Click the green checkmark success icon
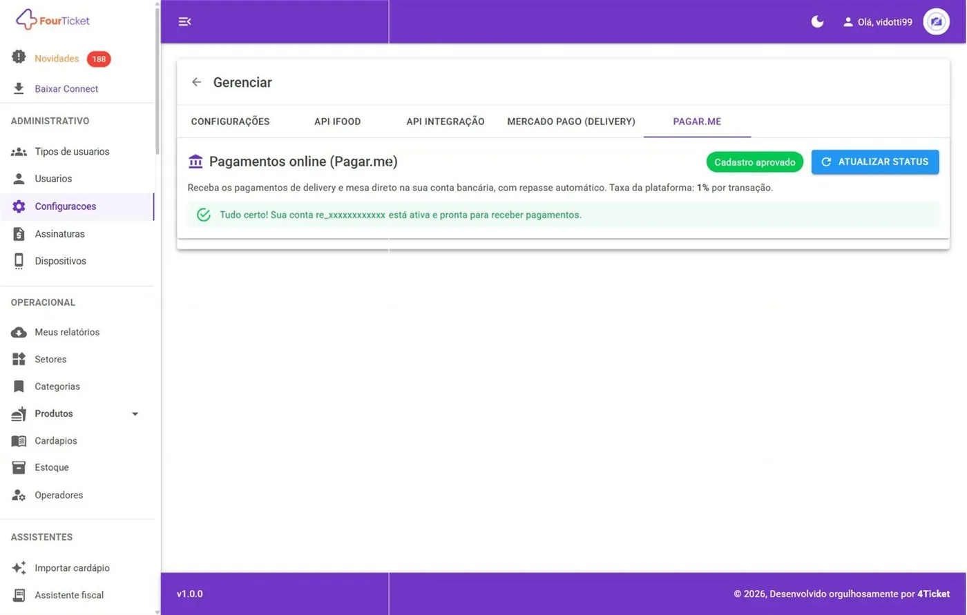 point(204,215)
